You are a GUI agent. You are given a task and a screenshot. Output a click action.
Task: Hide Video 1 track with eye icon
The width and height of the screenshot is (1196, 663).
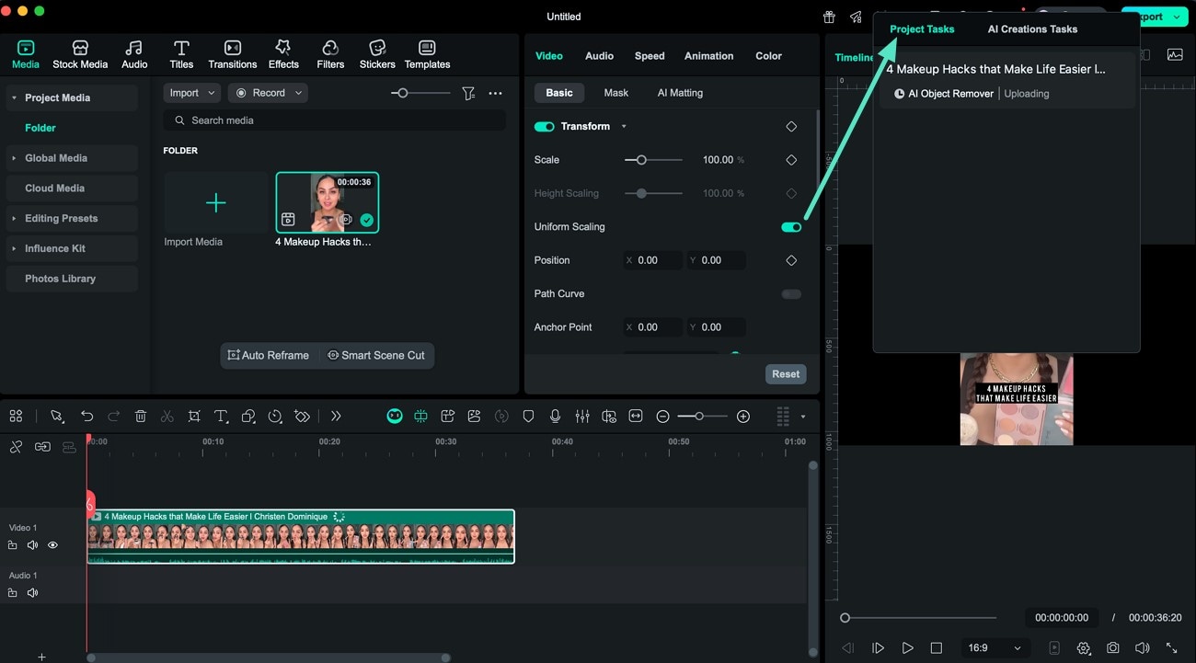pyautogui.click(x=52, y=545)
